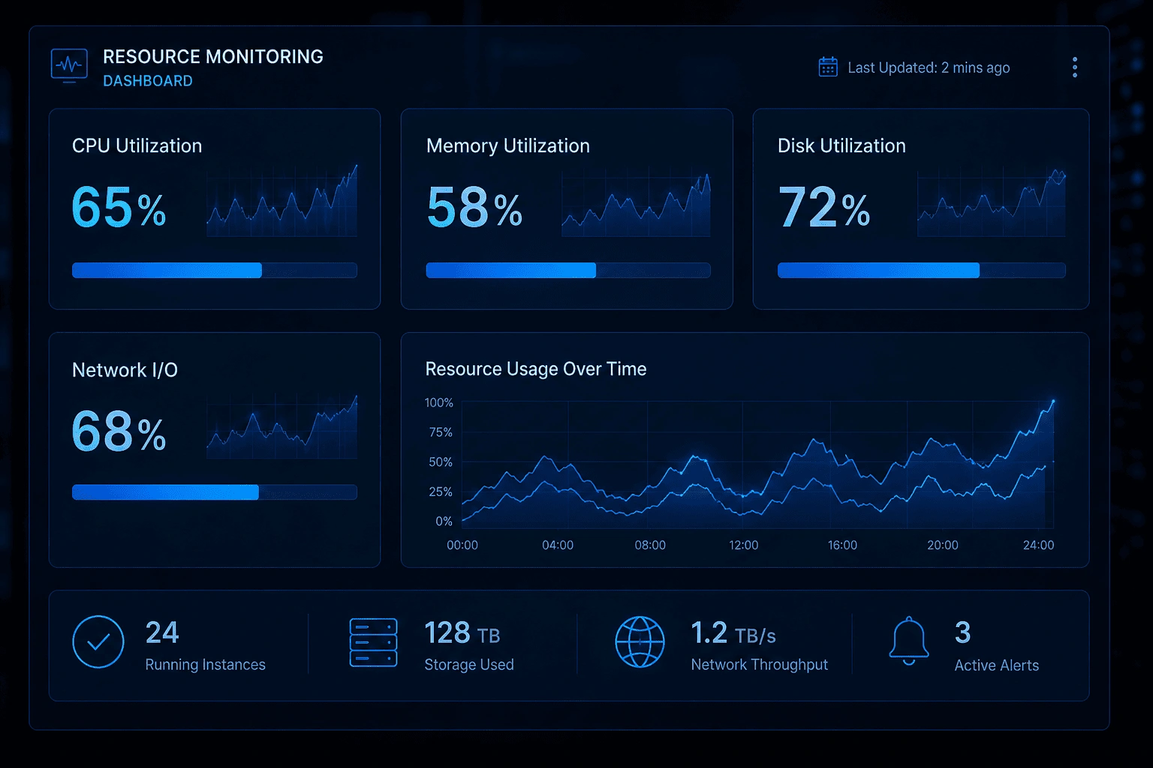Image resolution: width=1153 pixels, height=768 pixels.
Task: Click the calendar icon beside Last Updated
Action: pos(828,67)
